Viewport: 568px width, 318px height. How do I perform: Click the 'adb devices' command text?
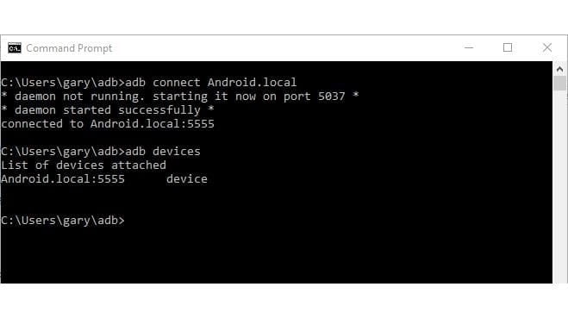[x=163, y=152]
